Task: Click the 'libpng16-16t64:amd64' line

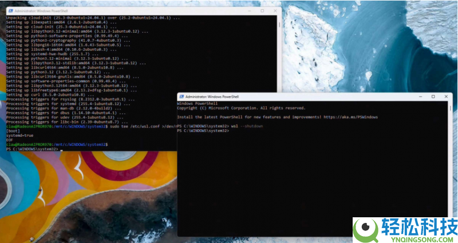Action: coord(68,45)
